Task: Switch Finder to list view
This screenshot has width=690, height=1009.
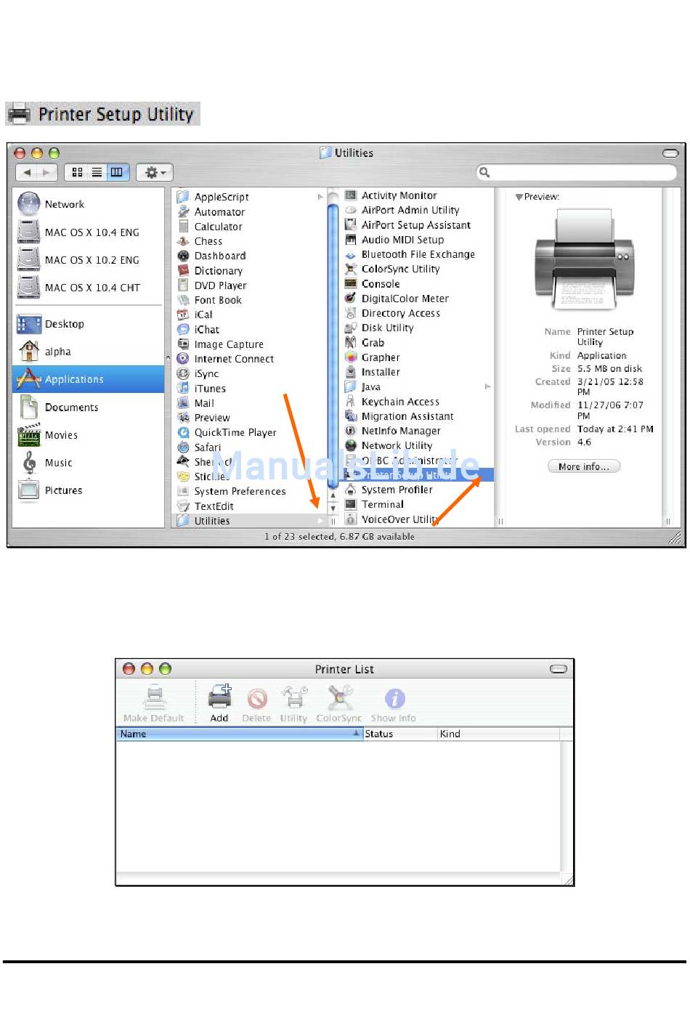Action: [97, 172]
